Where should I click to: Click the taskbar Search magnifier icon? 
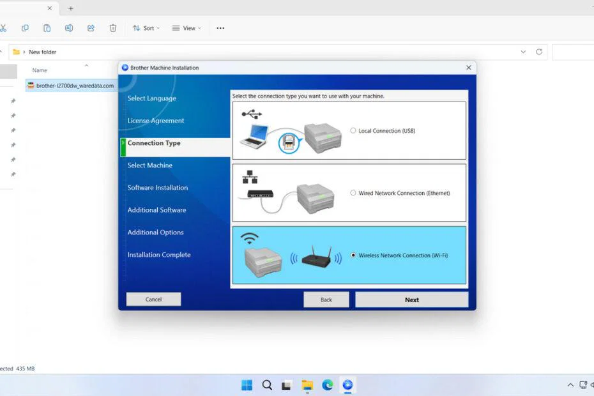[x=267, y=385]
